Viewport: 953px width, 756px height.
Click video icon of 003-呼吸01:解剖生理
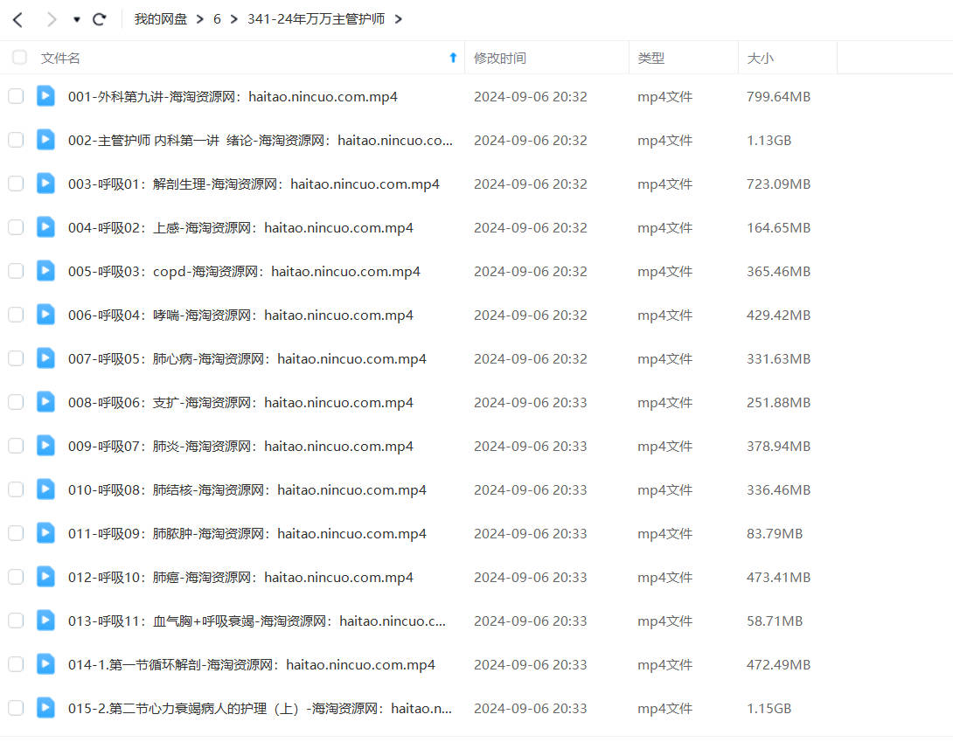45,184
